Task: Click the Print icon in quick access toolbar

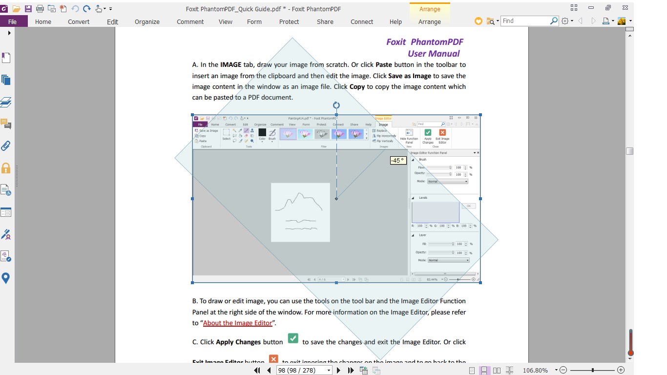Action: [40, 9]
